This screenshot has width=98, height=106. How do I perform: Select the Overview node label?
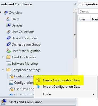(x=15, y=13)
